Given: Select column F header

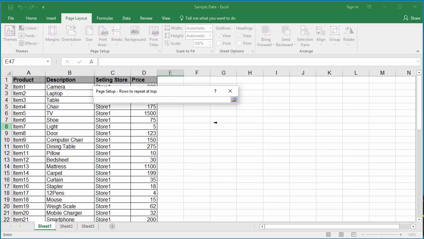Looking at the screenshot, I should pyautogui.click(x=197, y=73).
